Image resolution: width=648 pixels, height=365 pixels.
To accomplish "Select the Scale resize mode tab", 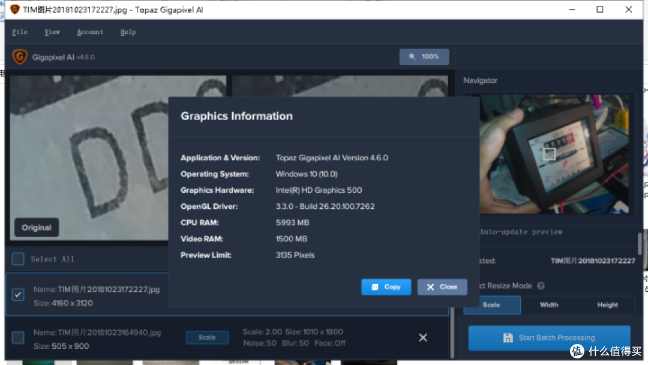I will coord(492,305).
